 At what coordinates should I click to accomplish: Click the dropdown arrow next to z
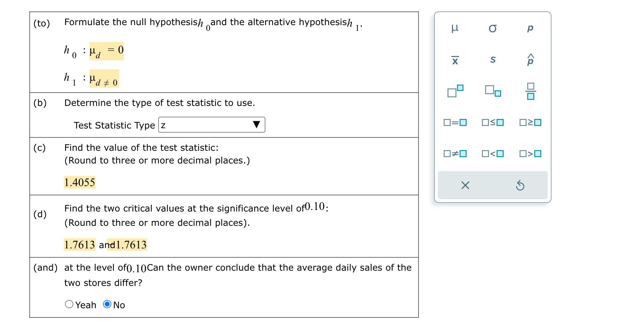pos(257,125)
